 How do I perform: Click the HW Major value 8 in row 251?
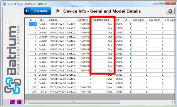tap(140, 91)
